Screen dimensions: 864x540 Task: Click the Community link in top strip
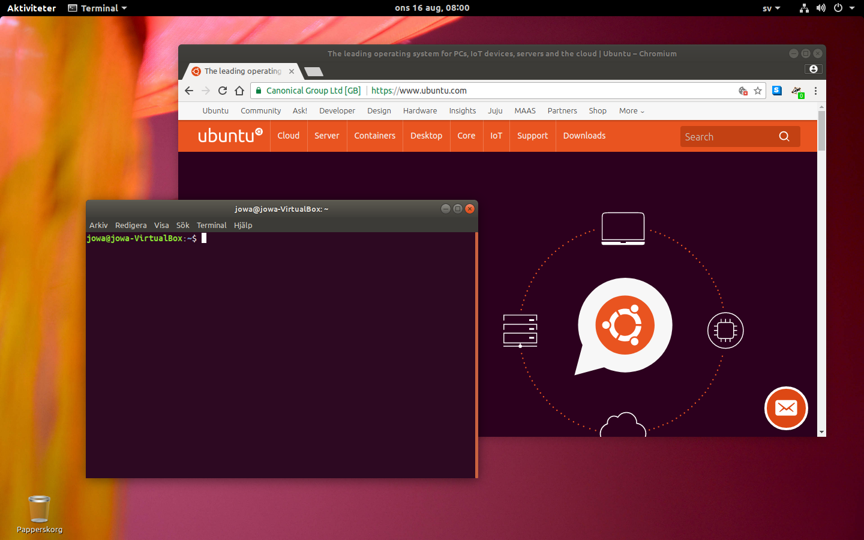(x=261, y=111)
